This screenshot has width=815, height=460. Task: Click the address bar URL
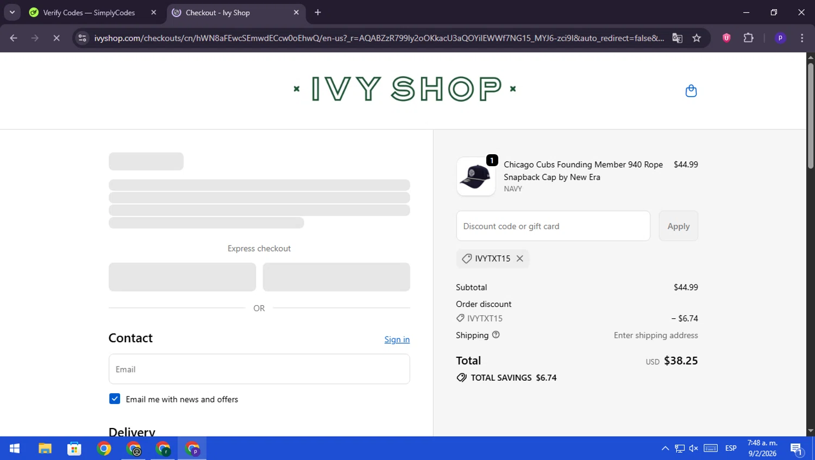pos(379,38)
